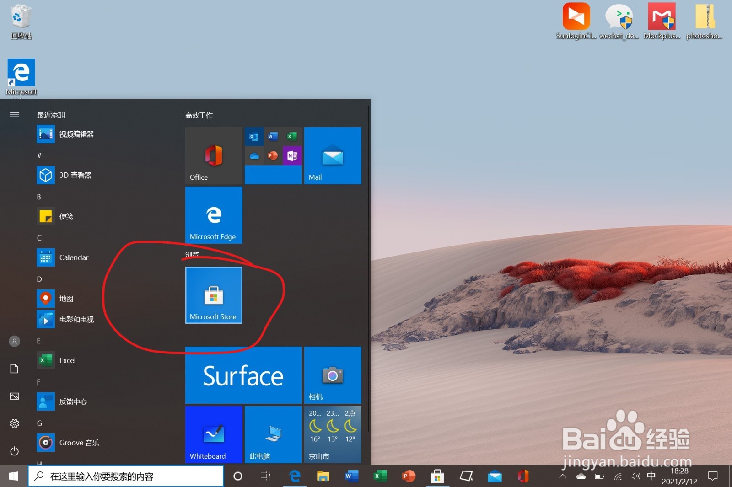Jump to letter E section header
732x487 pixels.
(x=38, y=341)
